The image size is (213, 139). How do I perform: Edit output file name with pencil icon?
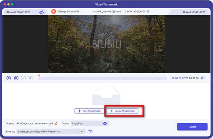(56, 123)
